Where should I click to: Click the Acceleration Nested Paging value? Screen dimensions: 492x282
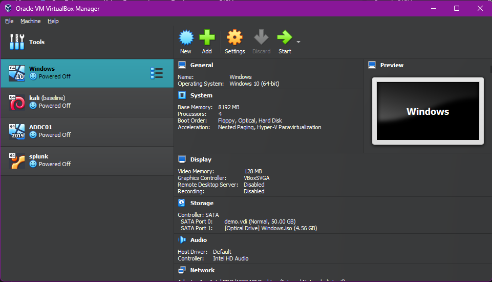click(269, 127)
